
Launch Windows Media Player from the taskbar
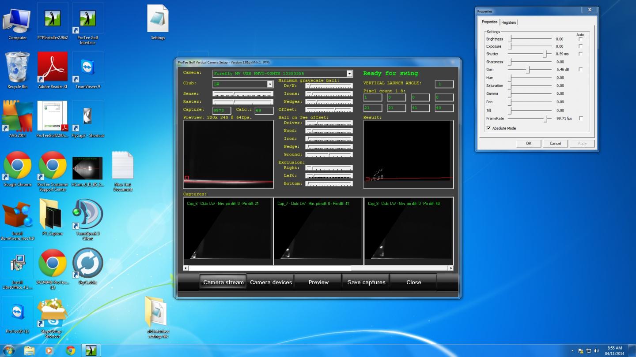49,351
